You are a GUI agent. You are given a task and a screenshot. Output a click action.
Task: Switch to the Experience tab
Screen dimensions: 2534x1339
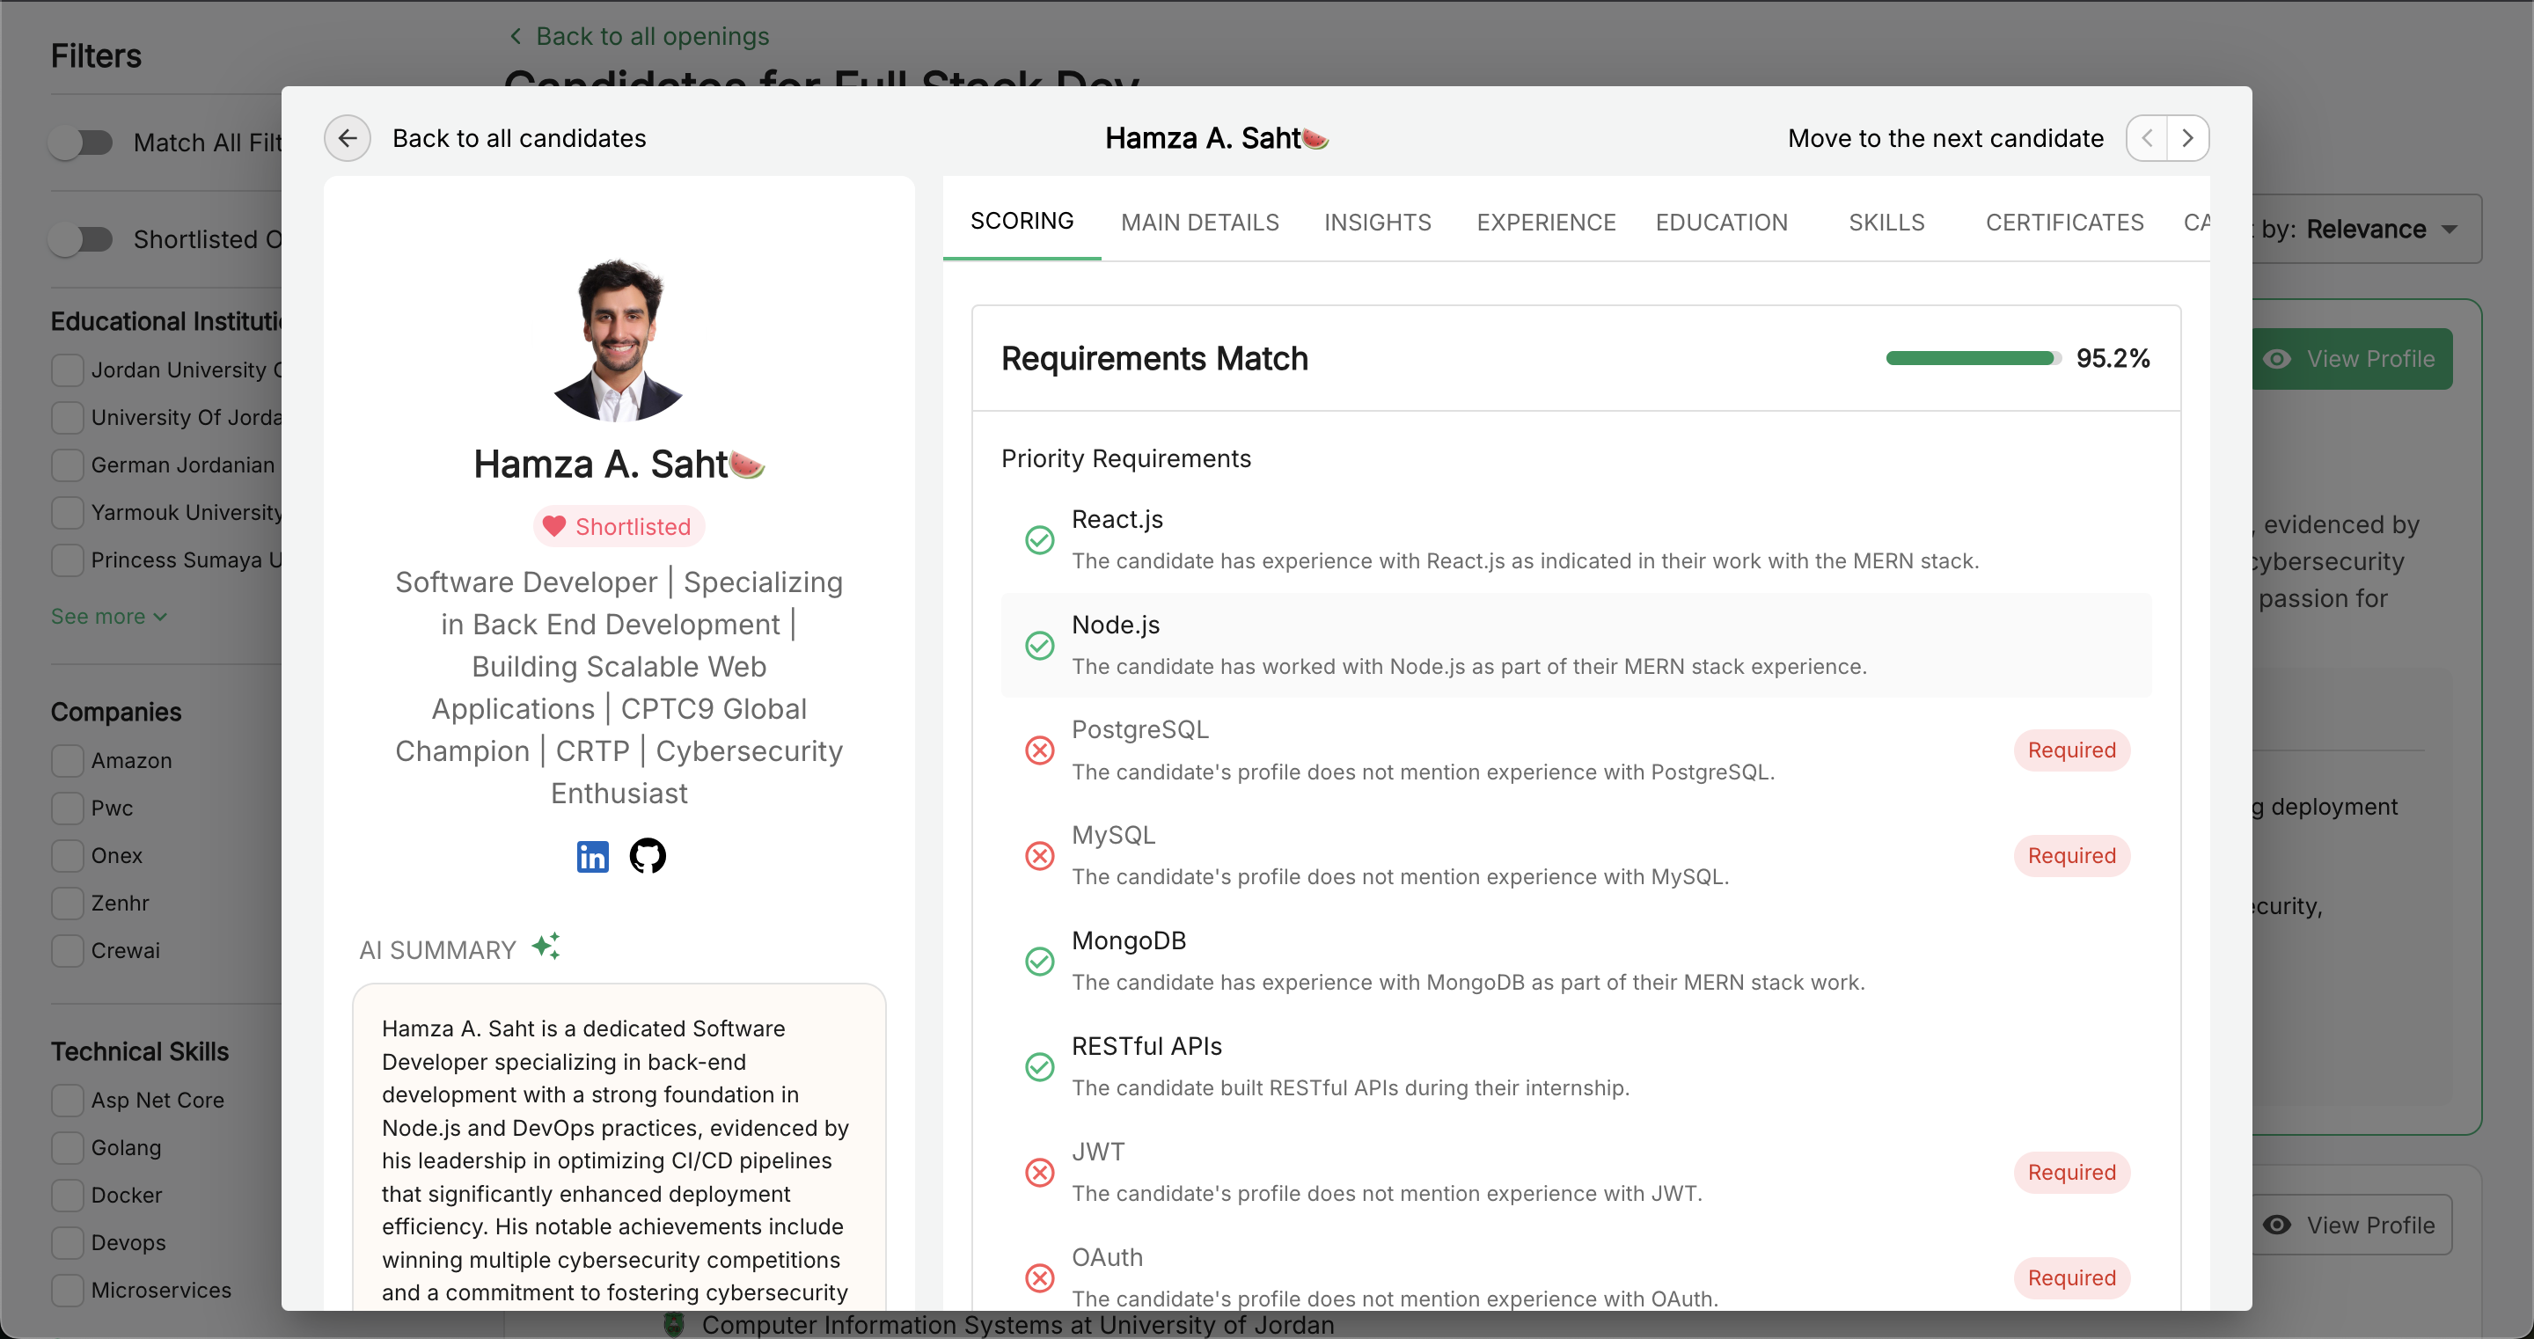(1545, 223)
